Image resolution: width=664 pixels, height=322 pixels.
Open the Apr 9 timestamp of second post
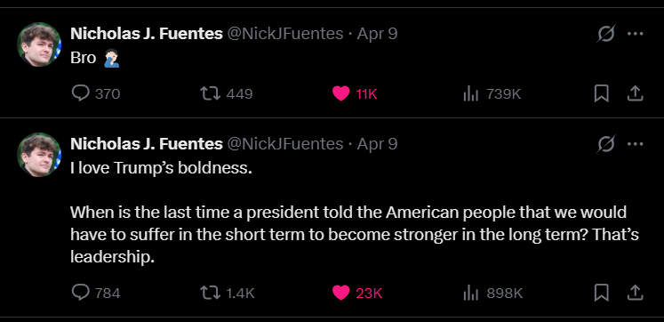coord(377,144)
